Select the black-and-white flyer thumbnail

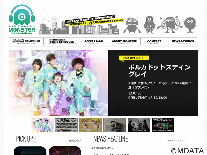click(x=66, y=125)
